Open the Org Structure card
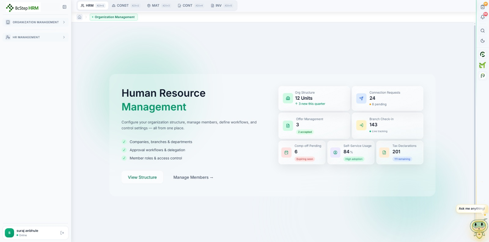Image resolution: width=489 pixels, height=242 pixels. coord(314,99)
